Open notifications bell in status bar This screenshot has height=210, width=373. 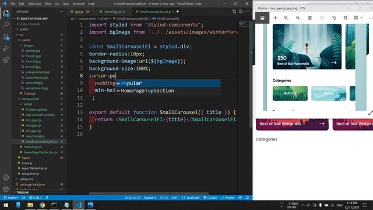[247, 198]
